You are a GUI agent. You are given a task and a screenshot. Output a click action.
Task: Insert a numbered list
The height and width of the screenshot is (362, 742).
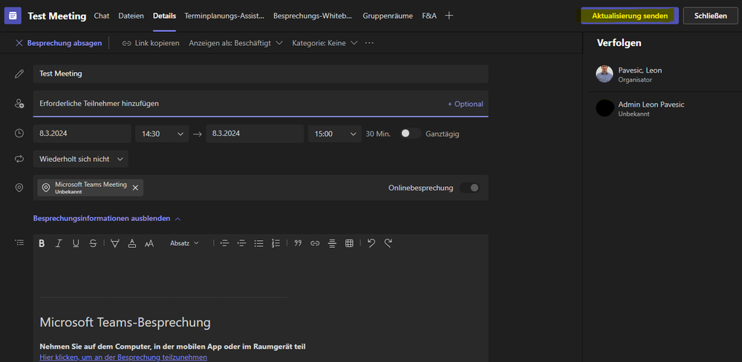coord(276,243)
